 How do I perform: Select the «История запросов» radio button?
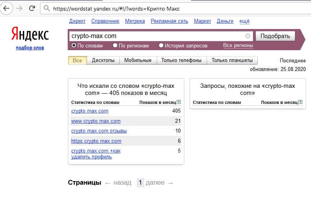click(161, 46)
